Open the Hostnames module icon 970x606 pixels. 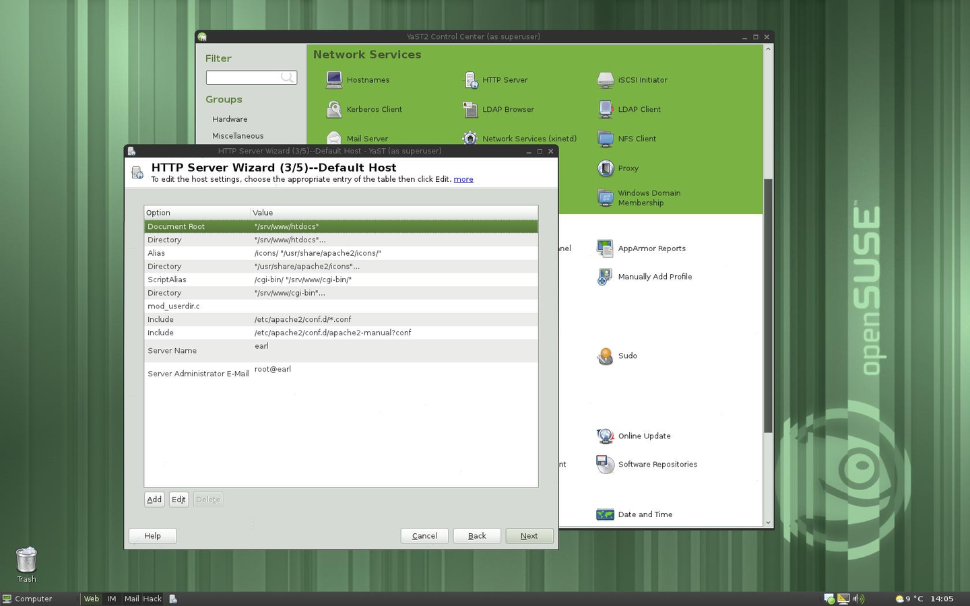pos(334,80)
